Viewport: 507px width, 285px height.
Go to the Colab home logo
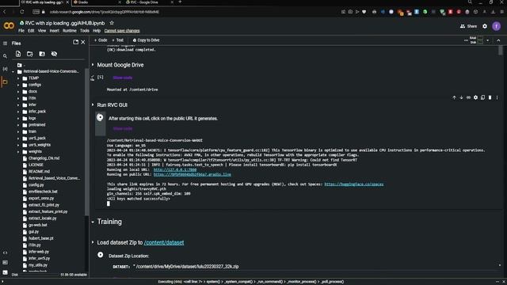9,26
